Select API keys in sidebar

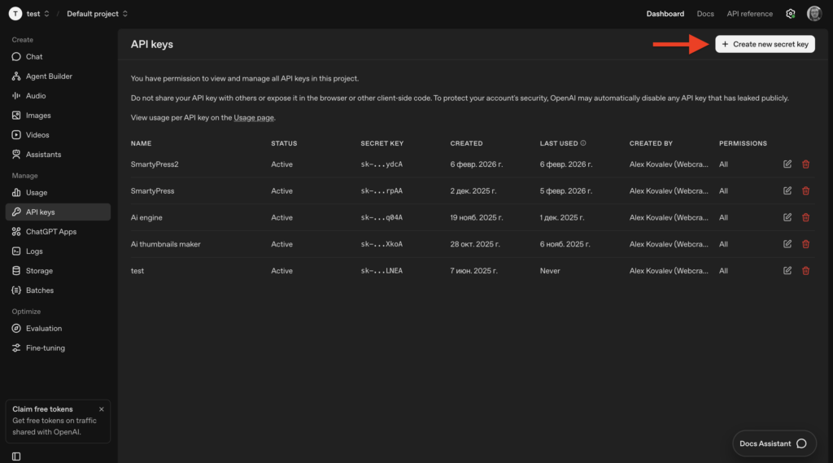tap(58, 212)
